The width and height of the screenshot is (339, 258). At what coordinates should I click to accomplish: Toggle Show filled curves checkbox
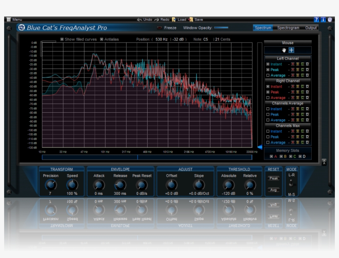tap(62, 39)
